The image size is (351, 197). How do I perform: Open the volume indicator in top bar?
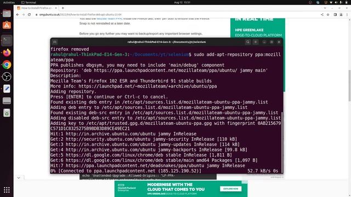336,2
